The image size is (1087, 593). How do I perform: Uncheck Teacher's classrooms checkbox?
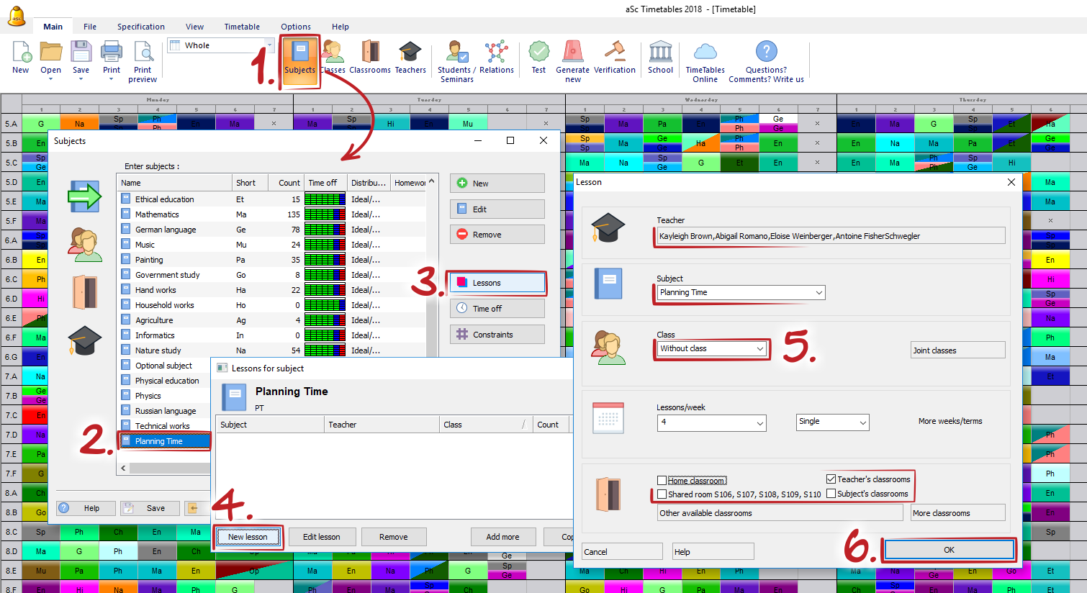[x=831, y=479]
